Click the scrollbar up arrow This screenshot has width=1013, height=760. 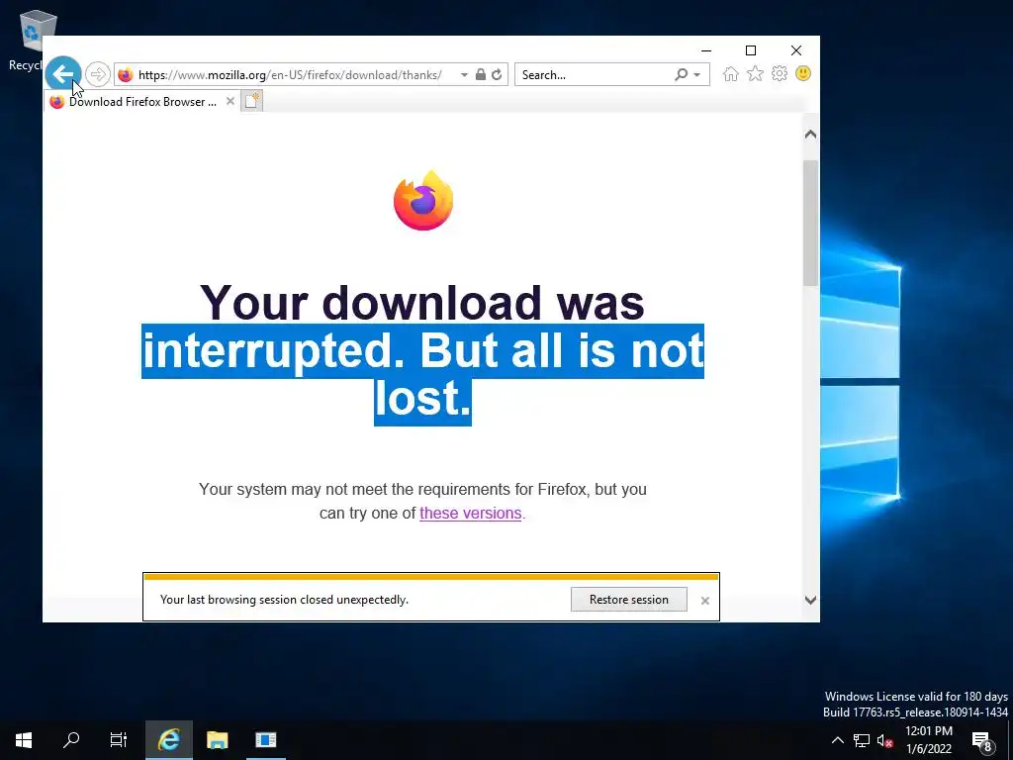click(810, 135)
